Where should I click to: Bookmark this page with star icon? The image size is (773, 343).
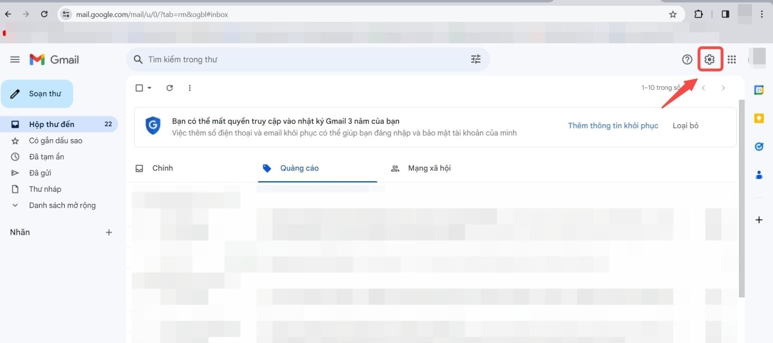coord(673,14)
